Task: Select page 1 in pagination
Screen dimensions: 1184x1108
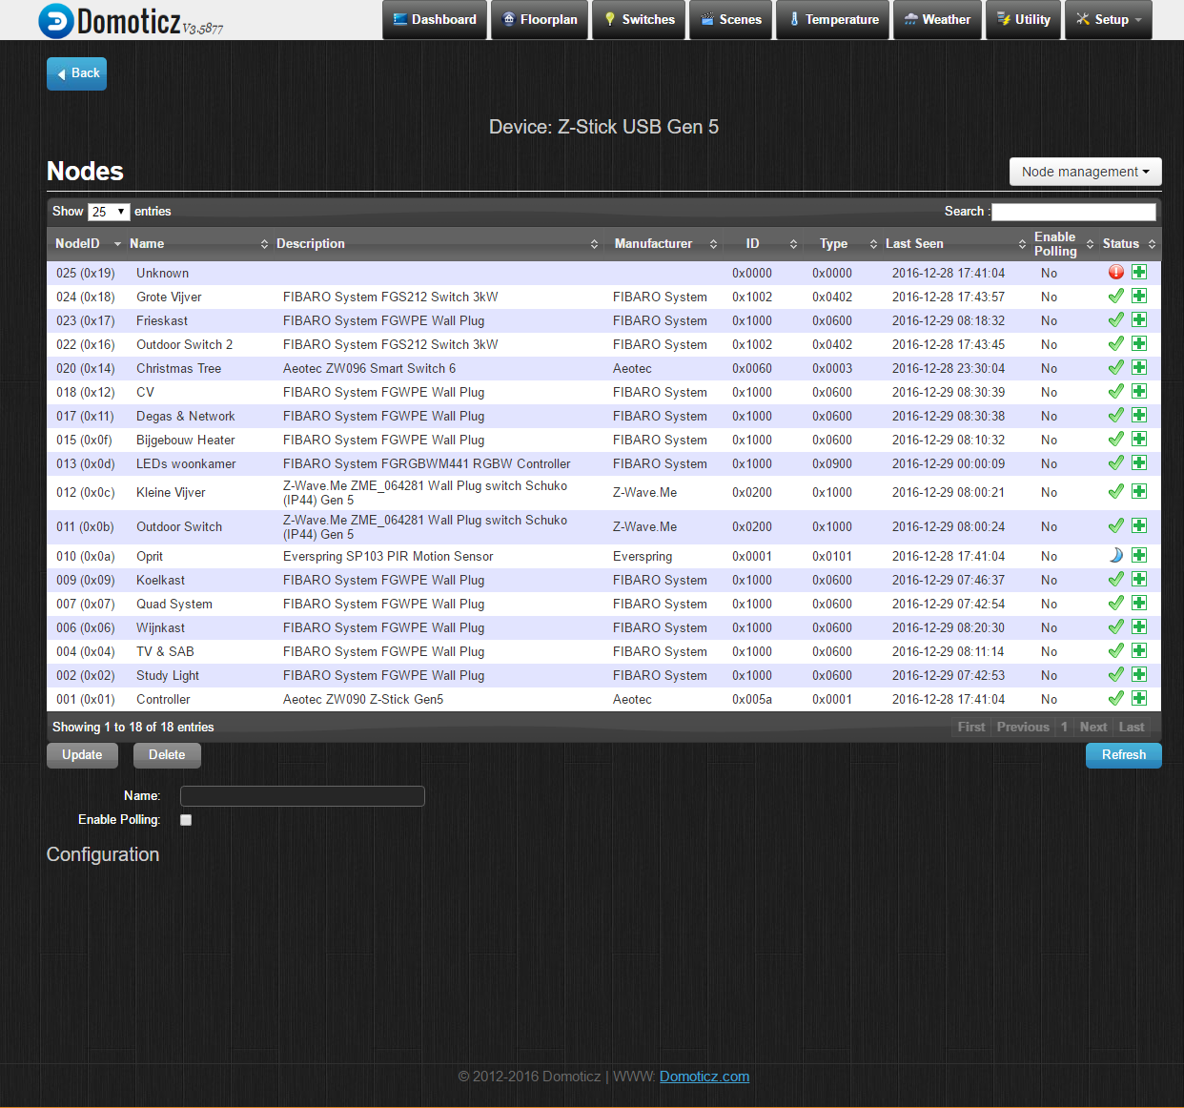Action: point(1064,728)
